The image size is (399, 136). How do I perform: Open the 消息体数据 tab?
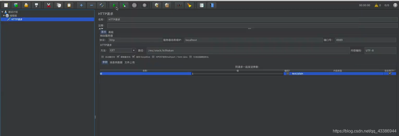(x=116, y=62)
